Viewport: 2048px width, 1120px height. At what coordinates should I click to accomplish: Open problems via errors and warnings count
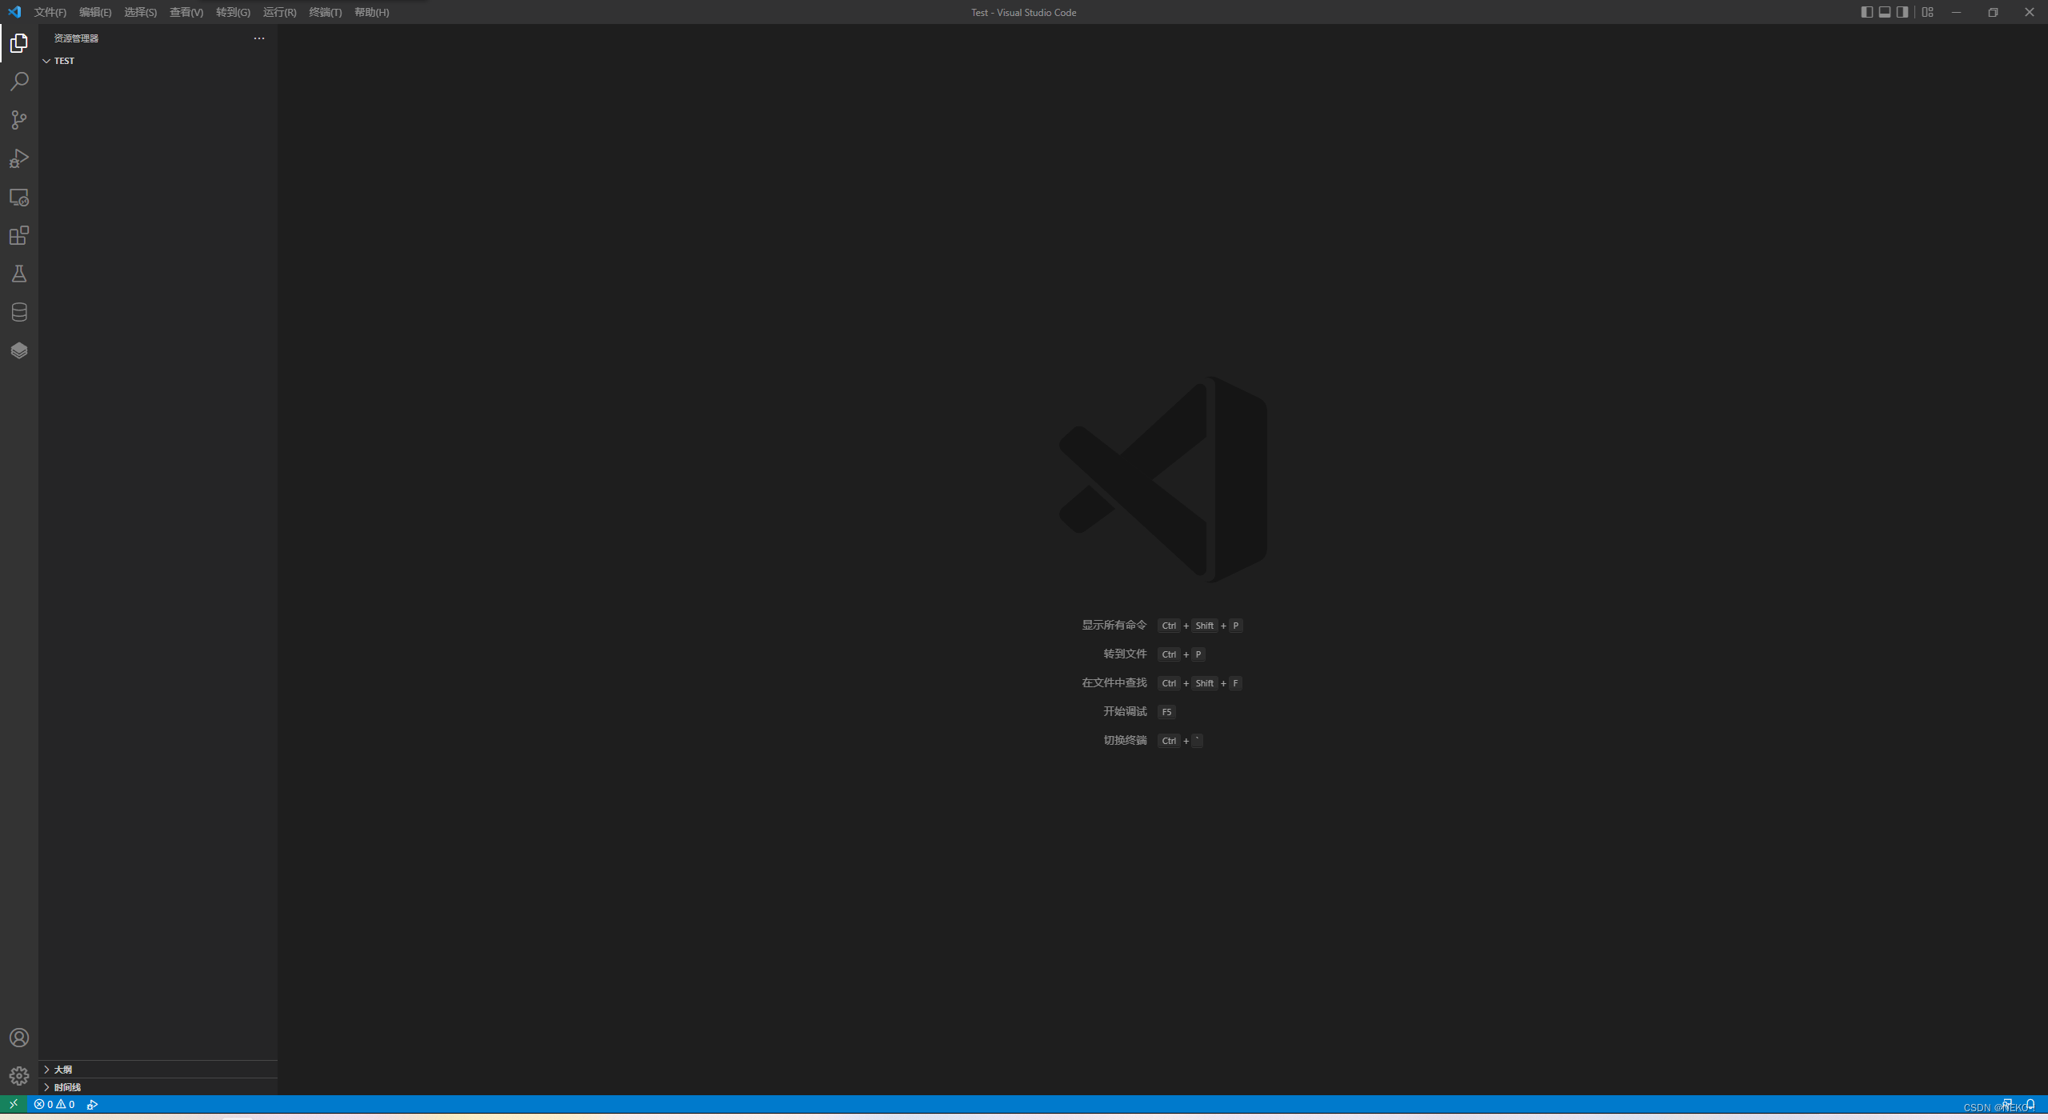[54, 1104]
